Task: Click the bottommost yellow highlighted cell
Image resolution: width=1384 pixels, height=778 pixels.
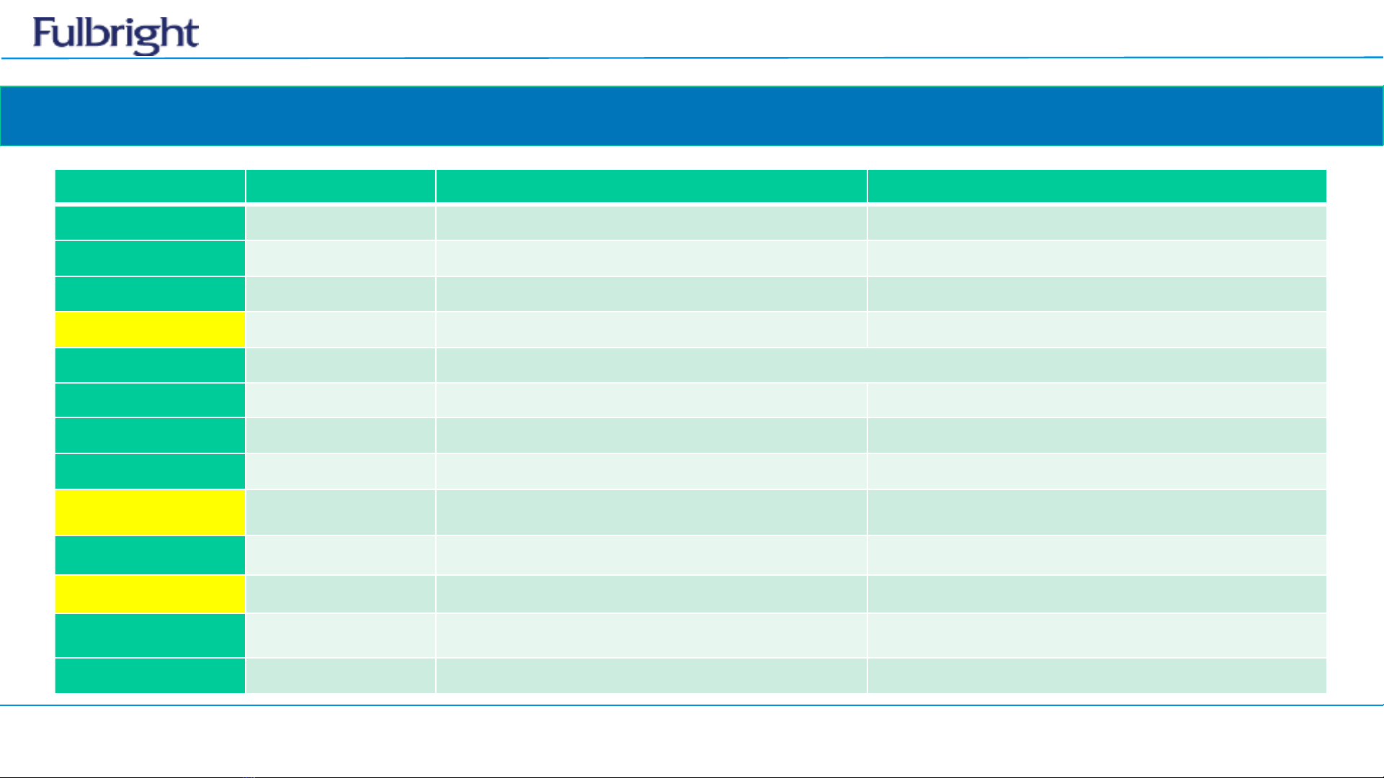Action: pyautogui.click(x=150, y=594)
